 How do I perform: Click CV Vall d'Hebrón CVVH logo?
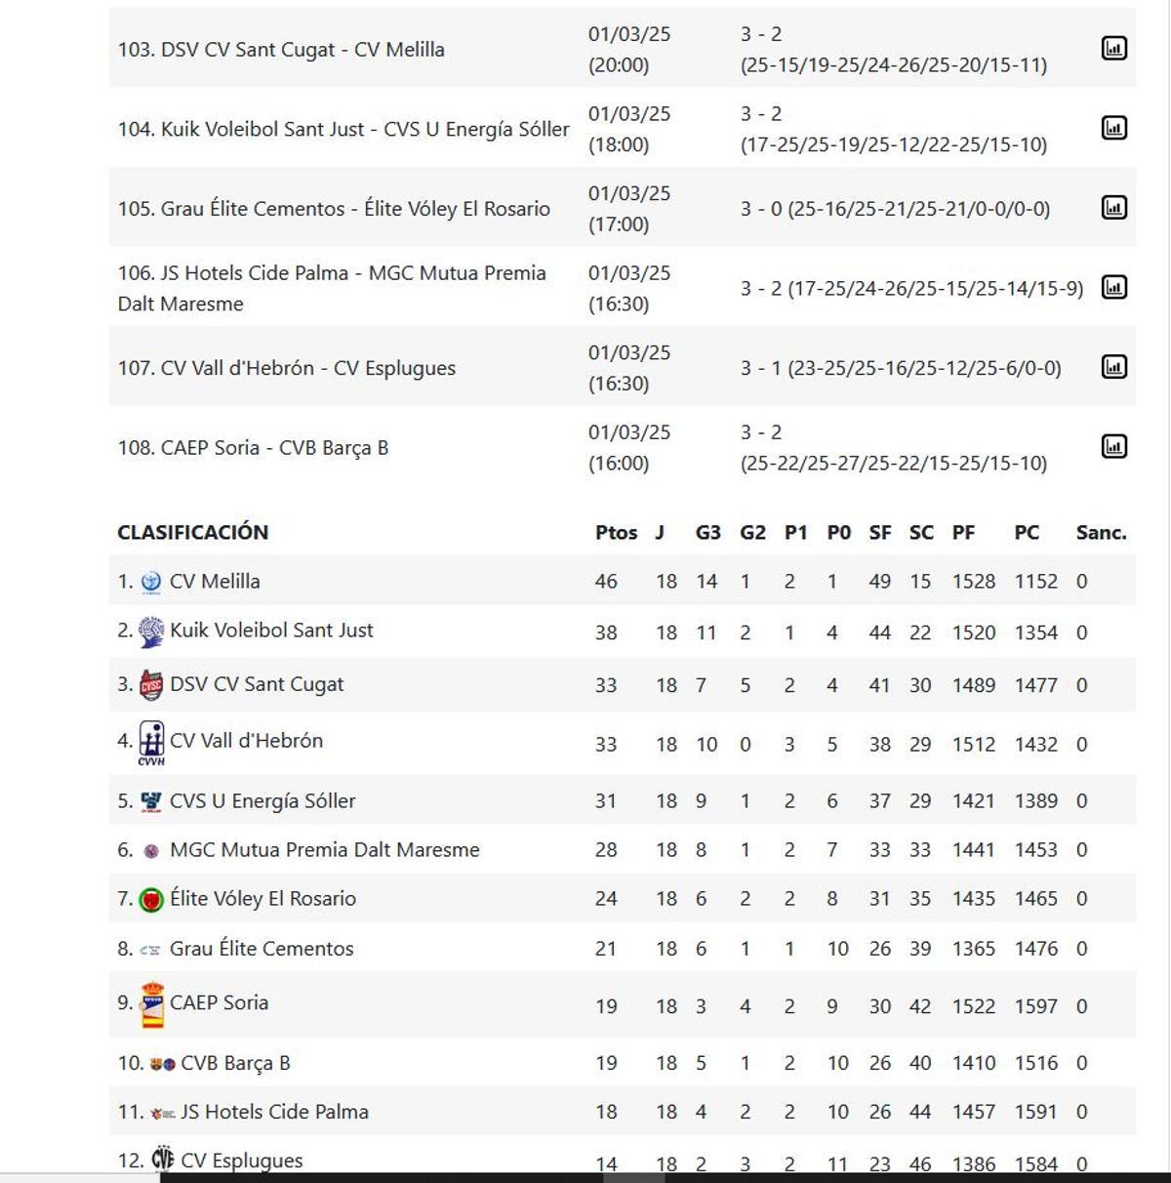click(151, 743)
